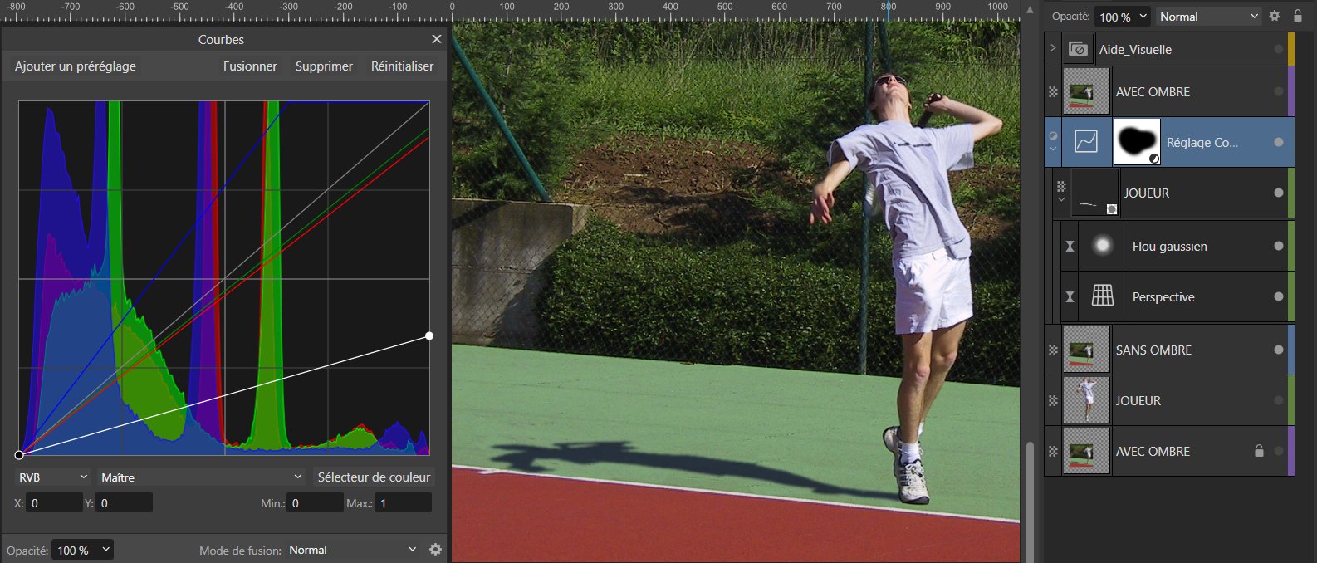1317x563 pixels.
Task: Click the Min. value field
Action: click(315, 502)
